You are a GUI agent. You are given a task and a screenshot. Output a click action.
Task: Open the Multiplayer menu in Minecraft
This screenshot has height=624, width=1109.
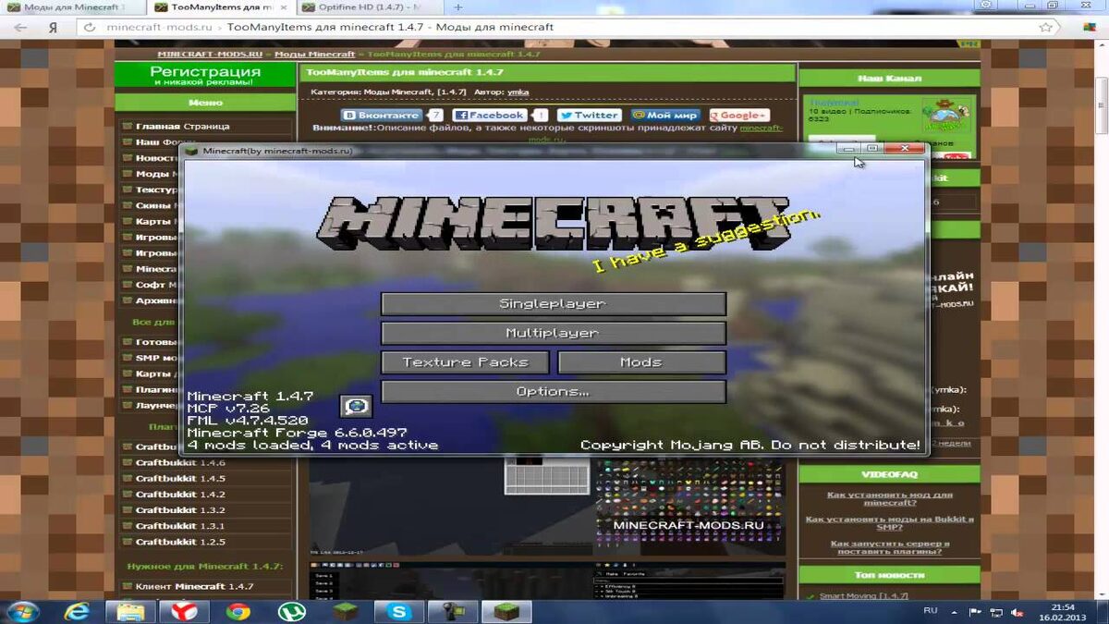554,333
